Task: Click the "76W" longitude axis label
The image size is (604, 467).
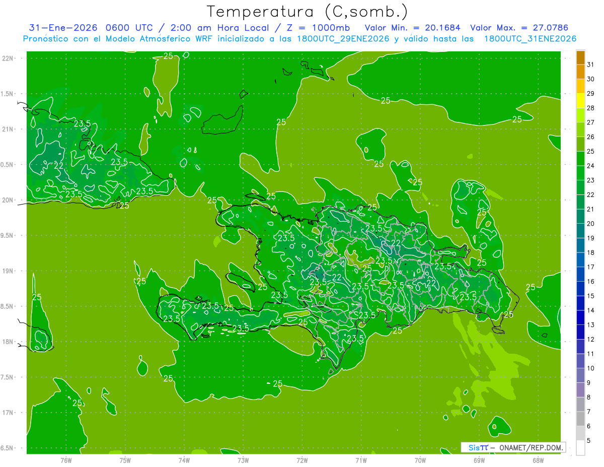Action: tap(66, 460)
